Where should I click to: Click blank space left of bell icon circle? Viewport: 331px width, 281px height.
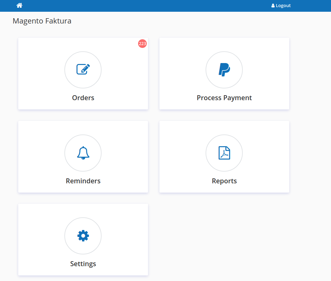click(x=40, y=153)
